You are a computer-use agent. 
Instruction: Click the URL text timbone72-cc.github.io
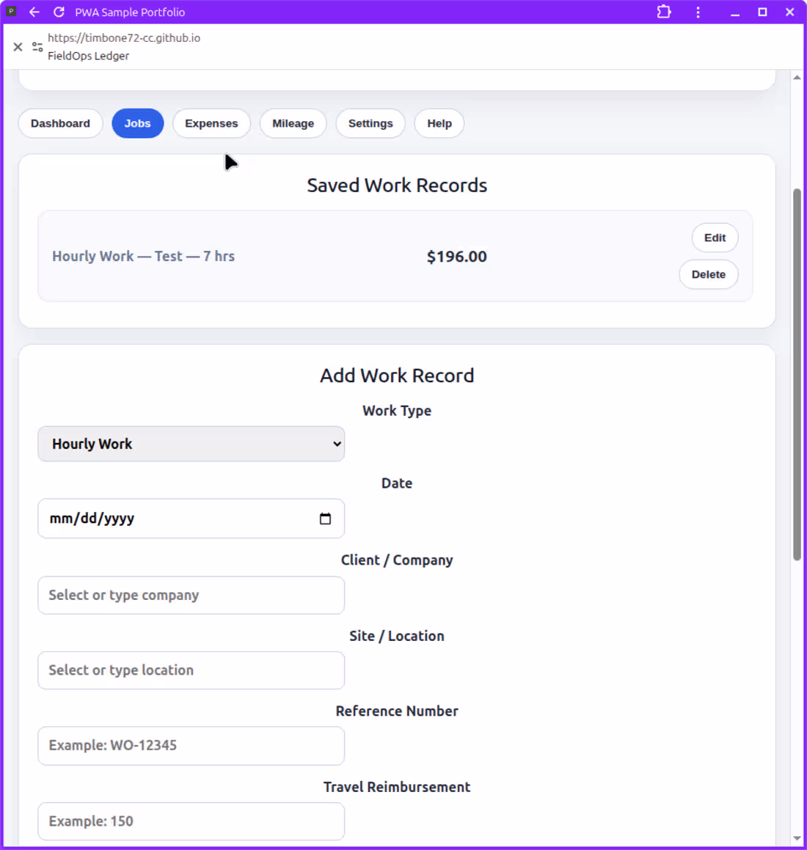click(x=124, y=38)
